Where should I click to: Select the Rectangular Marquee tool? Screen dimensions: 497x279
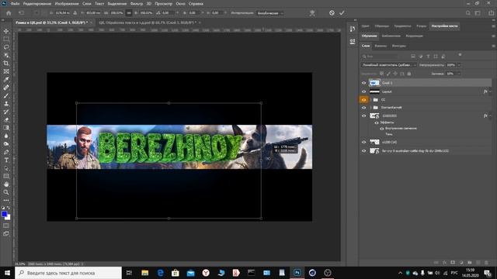[x=6, y=39]
